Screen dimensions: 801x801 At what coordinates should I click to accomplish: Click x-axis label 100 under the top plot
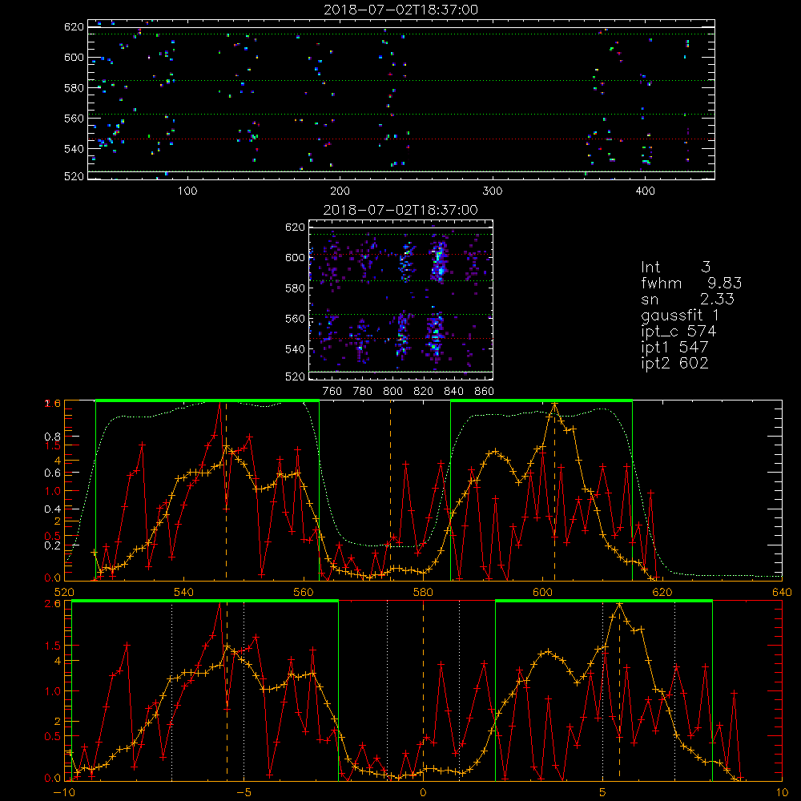187,191
